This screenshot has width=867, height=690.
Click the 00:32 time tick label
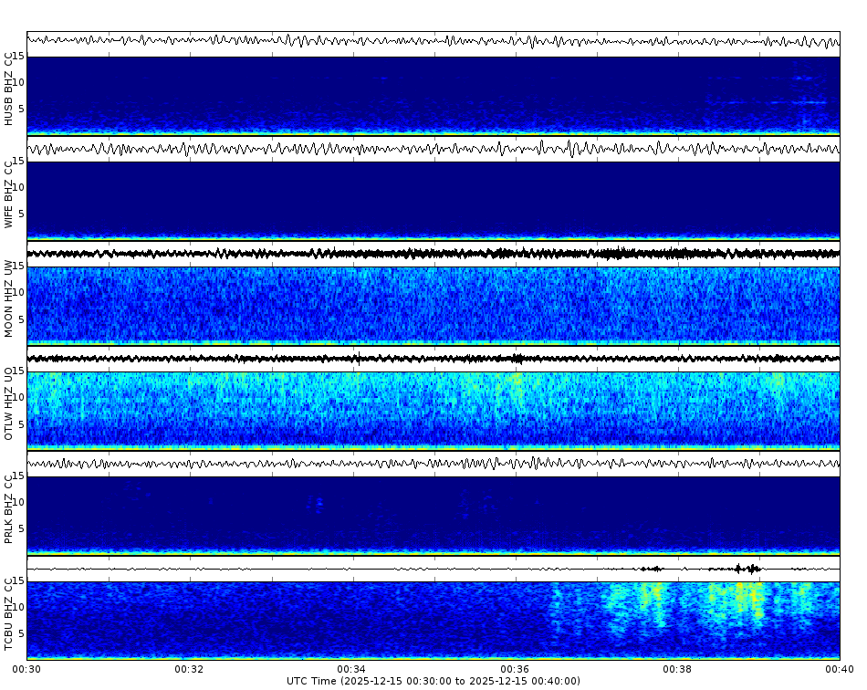(189, 668)
